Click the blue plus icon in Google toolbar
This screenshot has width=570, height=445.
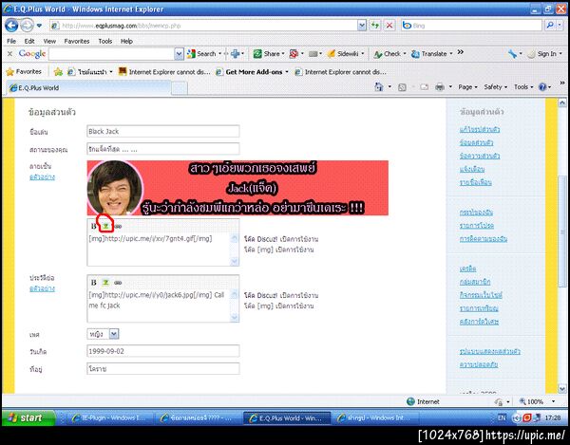236,54
